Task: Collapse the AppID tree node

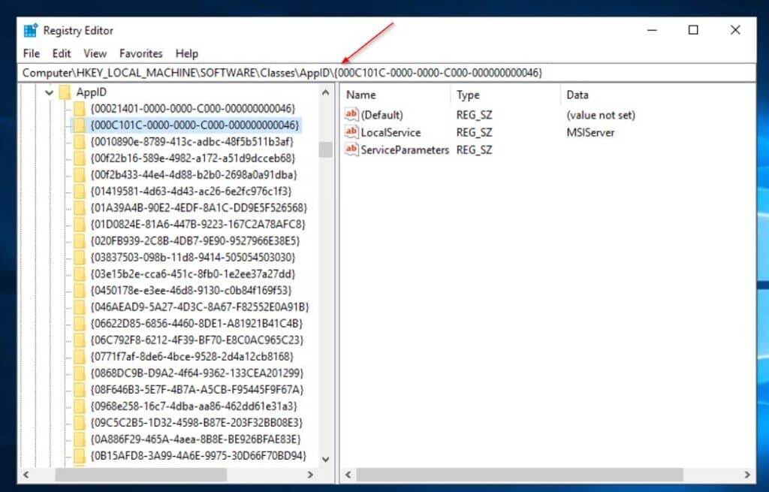Action: pyautogui.click(x=49, y=92)
